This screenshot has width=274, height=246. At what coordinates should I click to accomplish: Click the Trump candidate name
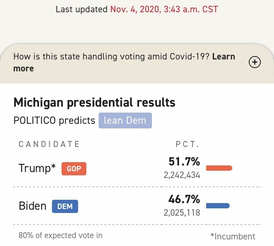click(x=37, y=168)
